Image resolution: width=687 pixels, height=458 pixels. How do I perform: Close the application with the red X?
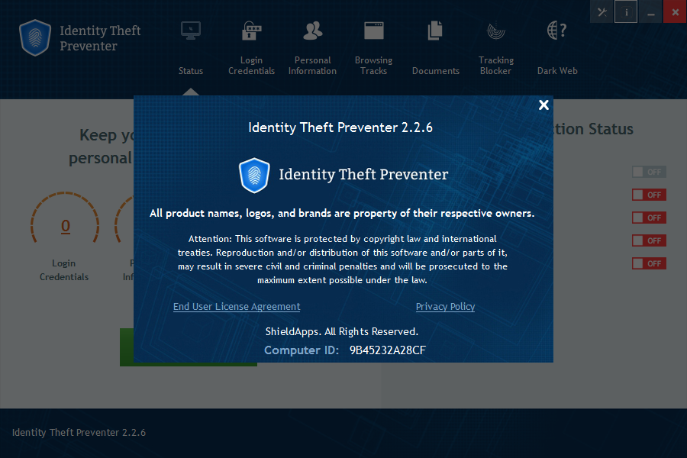[676, 12]
